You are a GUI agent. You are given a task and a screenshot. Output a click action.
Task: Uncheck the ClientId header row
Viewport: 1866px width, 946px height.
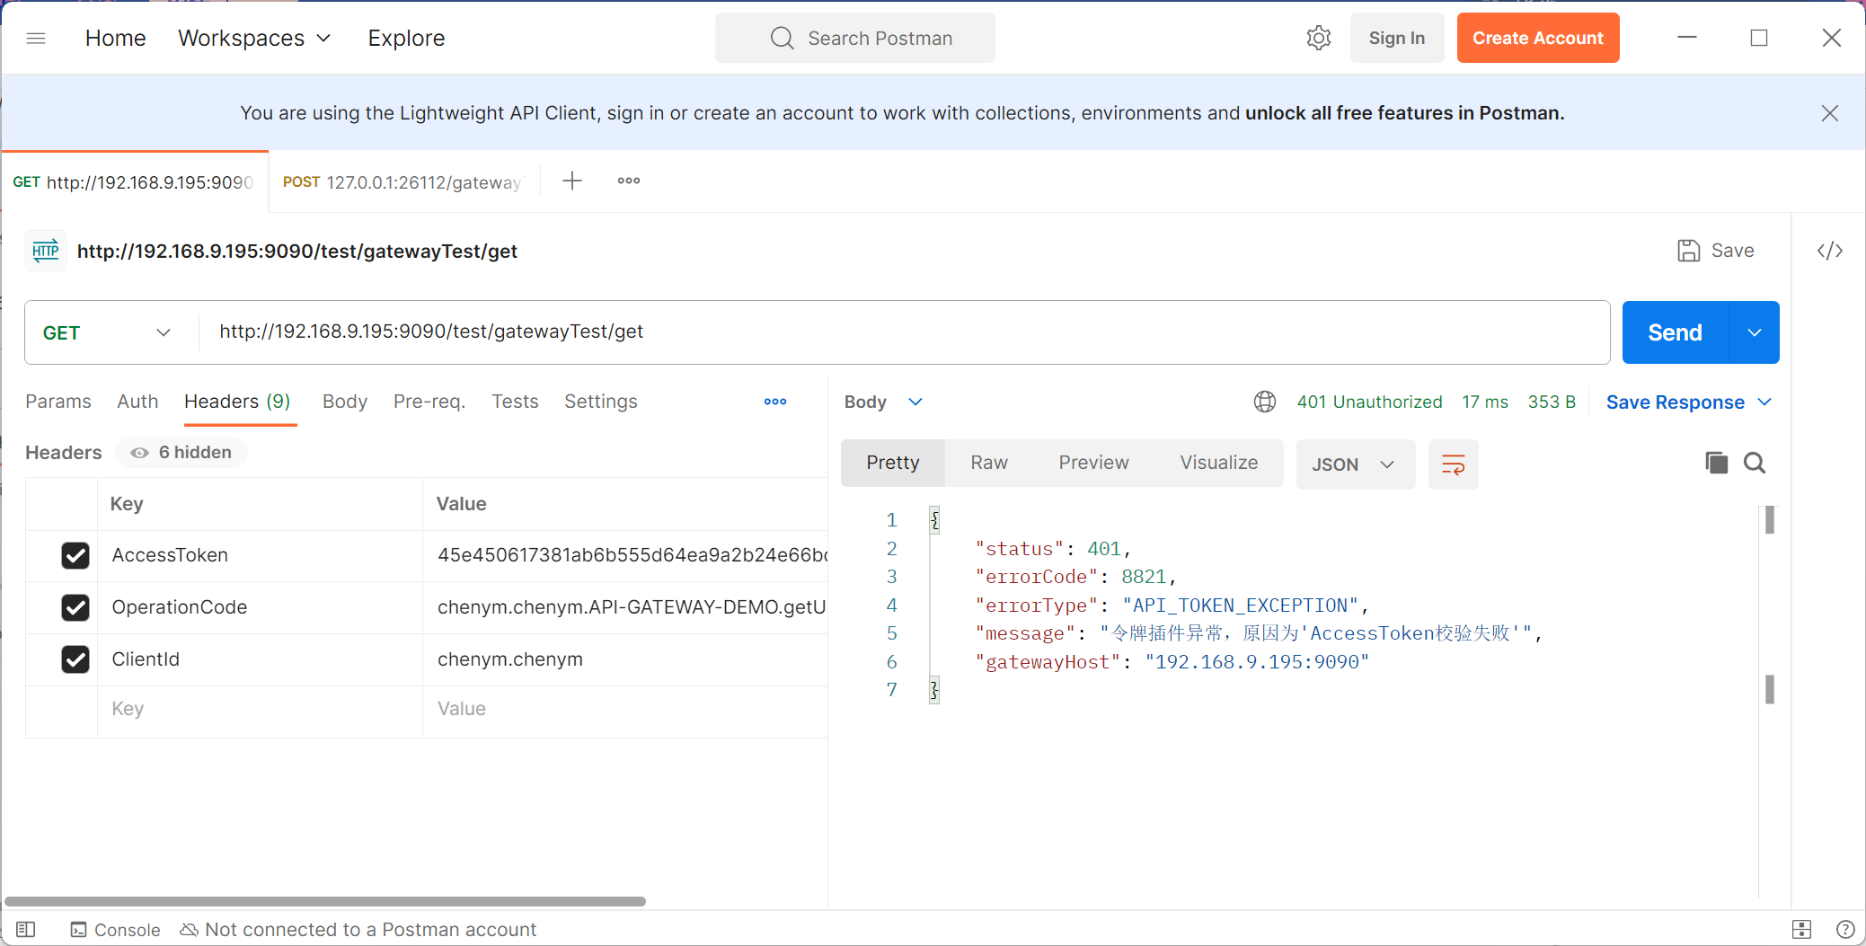click(x=75, y=659)
